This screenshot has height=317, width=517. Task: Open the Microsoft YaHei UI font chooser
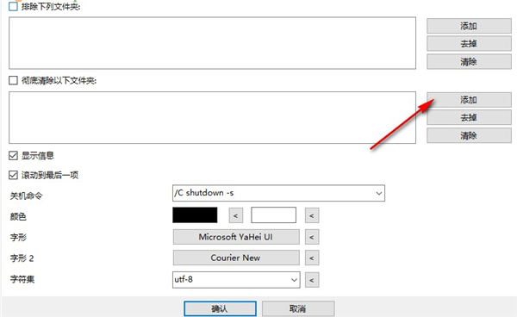[x=236, y=237]
